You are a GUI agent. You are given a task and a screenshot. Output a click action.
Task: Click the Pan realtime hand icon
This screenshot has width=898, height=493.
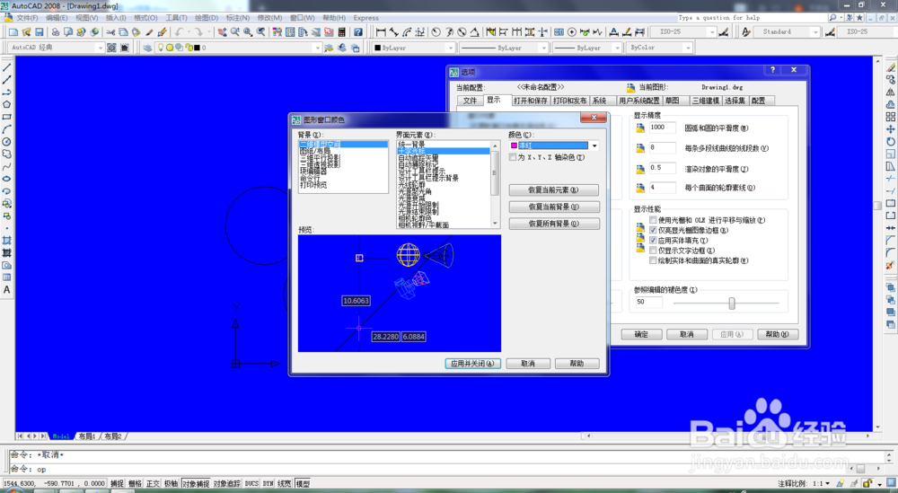click(222, 32)
